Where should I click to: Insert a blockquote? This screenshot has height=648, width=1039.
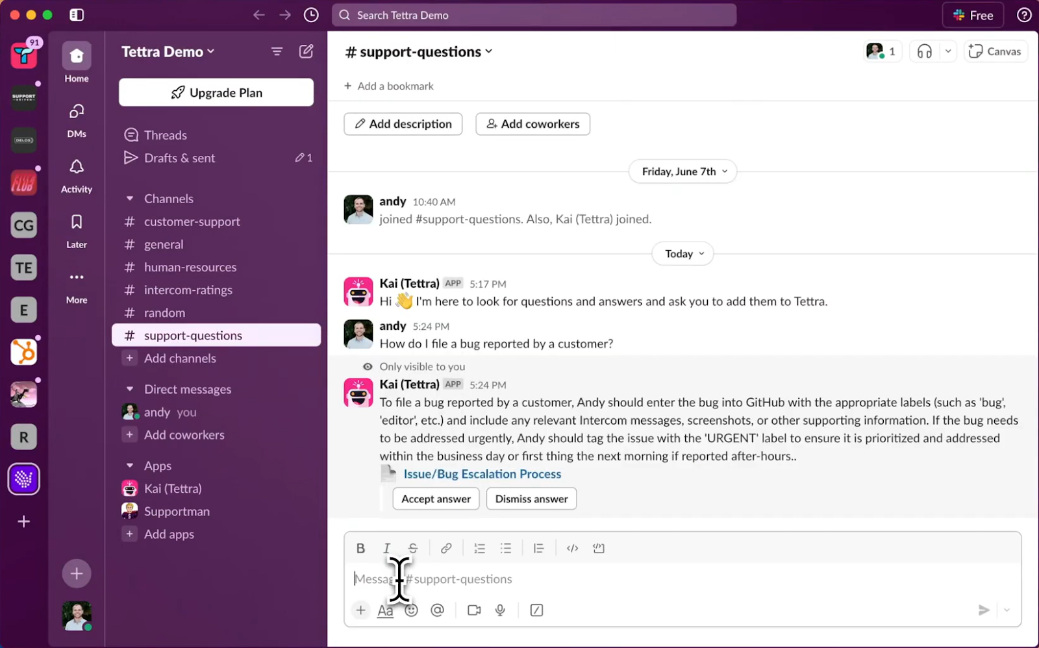tap(538, 548)
